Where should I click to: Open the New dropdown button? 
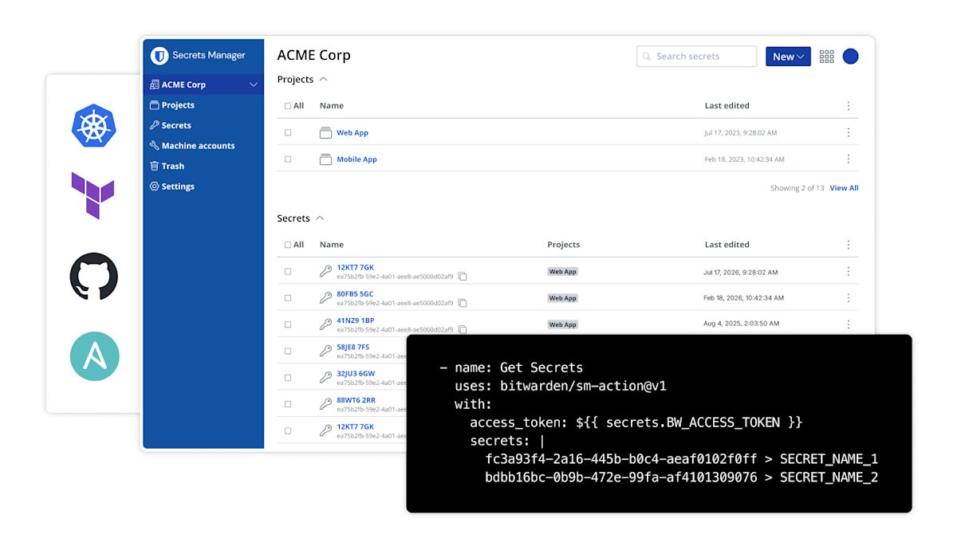pos(787,56)
